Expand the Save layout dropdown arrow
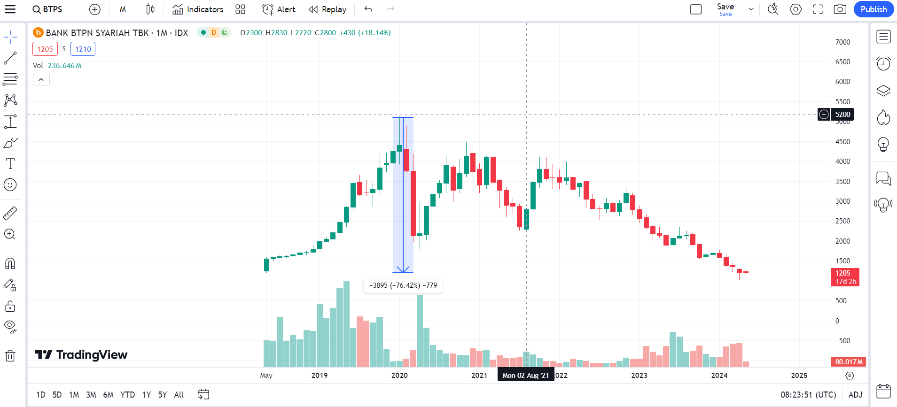897x407 pixels. coord(751,9)
